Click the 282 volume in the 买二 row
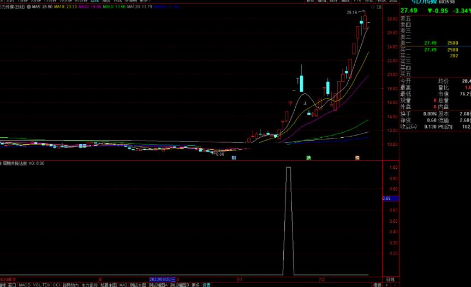 pos(454,56)
